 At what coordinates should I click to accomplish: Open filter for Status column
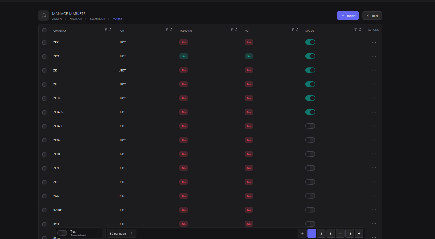point(356,30)
